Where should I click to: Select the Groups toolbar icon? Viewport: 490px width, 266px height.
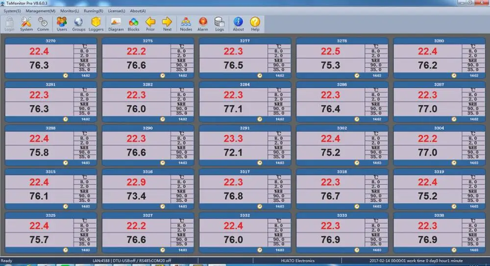79,23
